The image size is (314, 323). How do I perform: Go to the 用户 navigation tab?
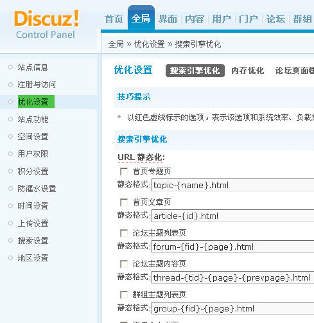pyautogui.click(x=222, y=19)
